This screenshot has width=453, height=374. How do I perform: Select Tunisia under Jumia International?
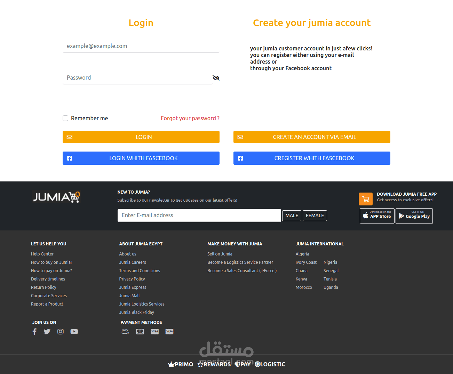coord(330,279)
